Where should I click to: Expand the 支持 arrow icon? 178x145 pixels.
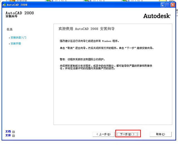[13, 136]
